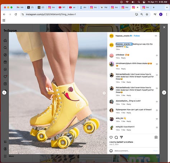Image resolution: width=170 pixels, height=163 pixels.
Task: Open the More menu in the sidebar
Action: tap(9, 156)
